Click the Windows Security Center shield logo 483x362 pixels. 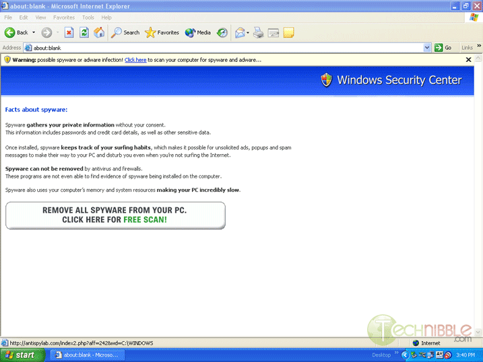point(326,80)
